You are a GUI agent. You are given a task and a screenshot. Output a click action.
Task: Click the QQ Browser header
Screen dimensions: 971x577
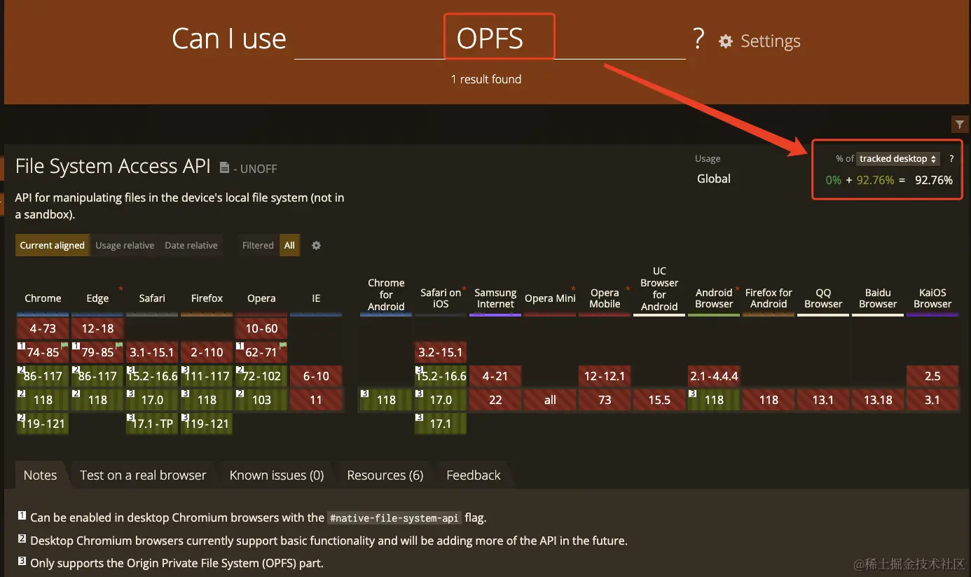tap(823, 298)
